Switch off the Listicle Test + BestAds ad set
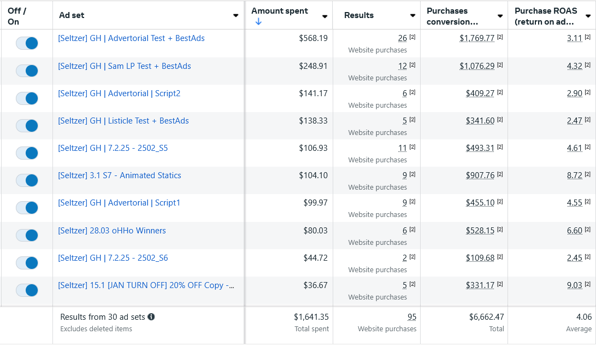The height and width of the screenshot is (346, 596). pos(27,126)
